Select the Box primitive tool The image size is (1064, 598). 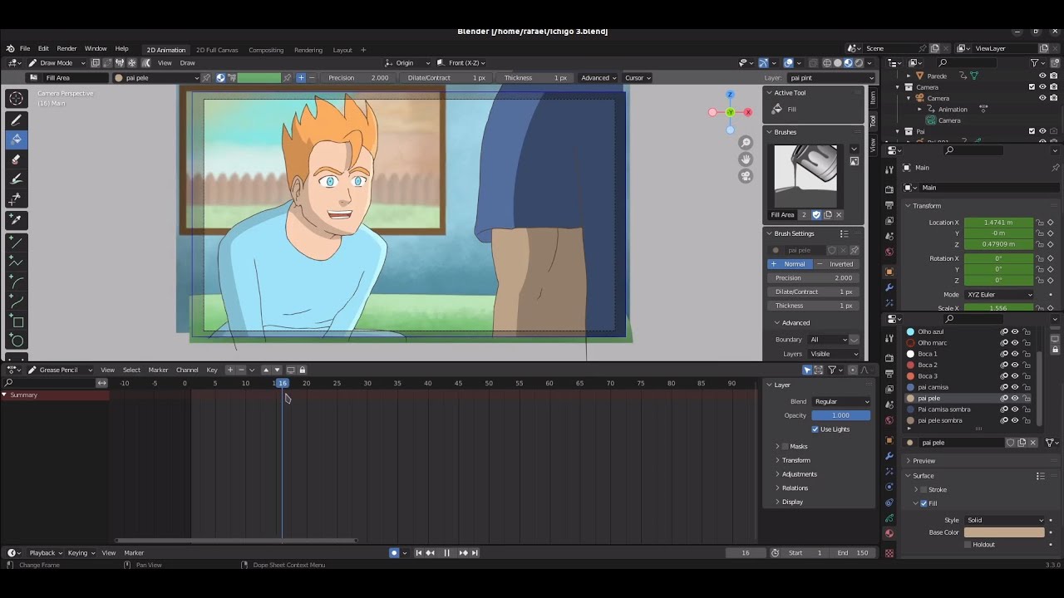pyautogui.click(x=17, y=321)
